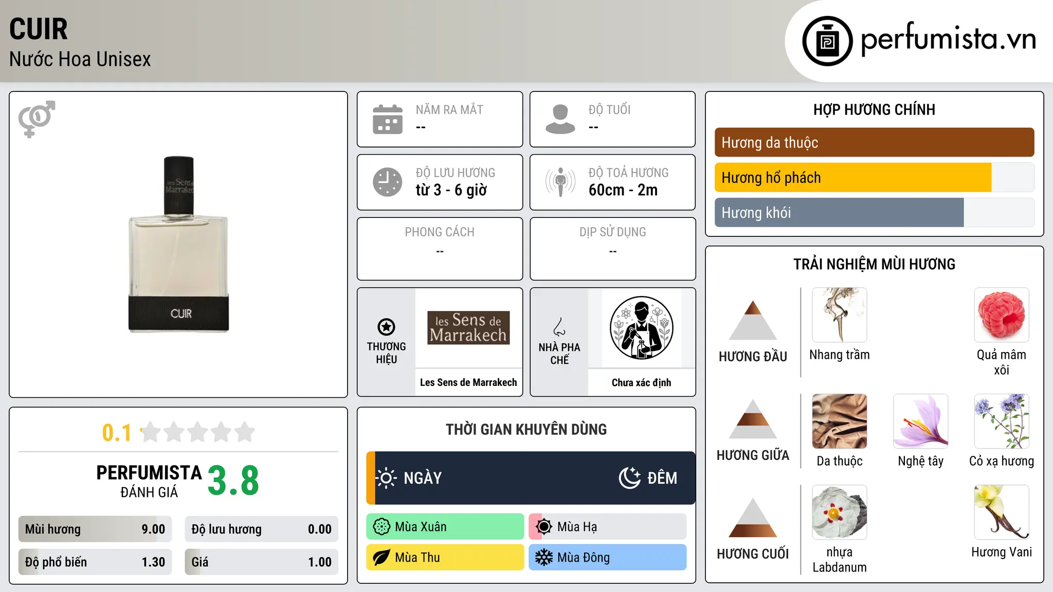Image resolution: width=1053 pixels, height=592 pixels.
Task: Click the Giá 1.00 score row
Action: tap(262, 562)
